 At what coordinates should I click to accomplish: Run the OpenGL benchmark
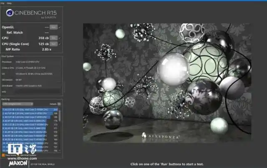click(53, 27)
